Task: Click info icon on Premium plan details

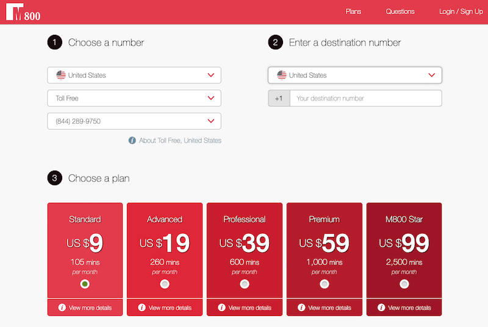Action: pyautogui.click(x=301, y=308)
